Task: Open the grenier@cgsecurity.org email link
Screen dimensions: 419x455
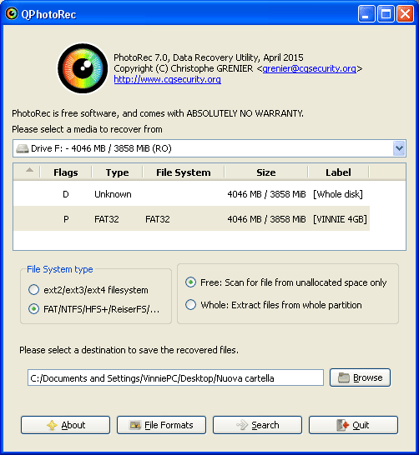Action: click(x=309, y=69)
